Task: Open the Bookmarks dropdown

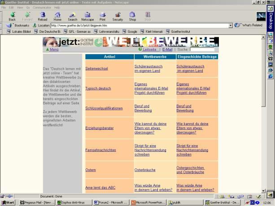Action: (18, 26)
